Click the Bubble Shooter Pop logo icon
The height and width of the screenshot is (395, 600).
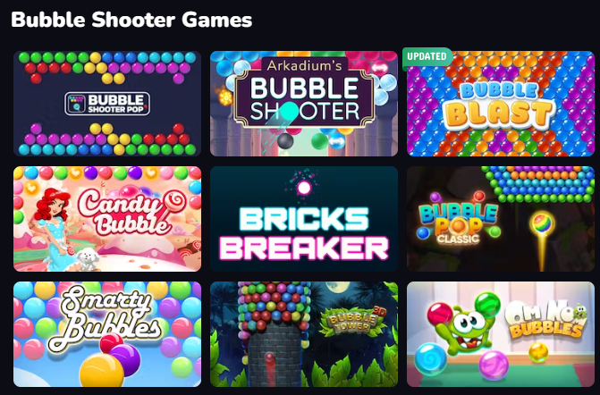pos(76,104)
